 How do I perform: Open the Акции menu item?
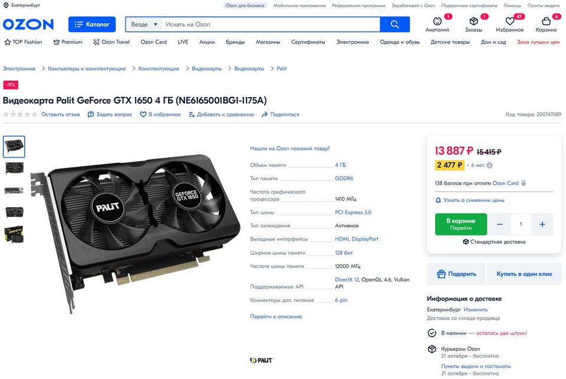[207, 42]
